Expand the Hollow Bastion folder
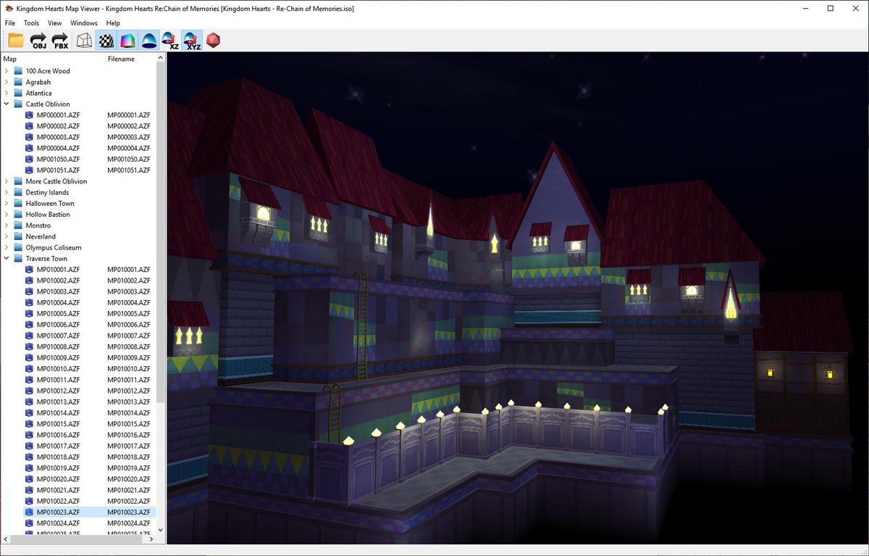The width and height of the screenshot is (869, 556). [x=7, y=215]
